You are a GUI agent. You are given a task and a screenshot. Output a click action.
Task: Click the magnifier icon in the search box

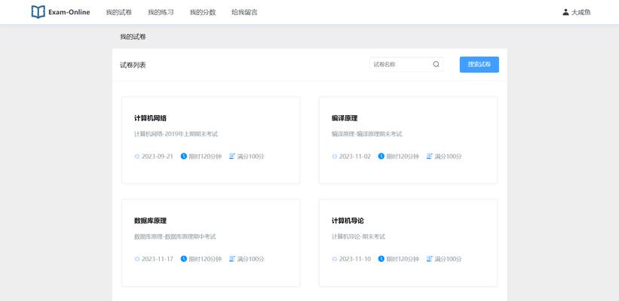[x=436, y=64]
